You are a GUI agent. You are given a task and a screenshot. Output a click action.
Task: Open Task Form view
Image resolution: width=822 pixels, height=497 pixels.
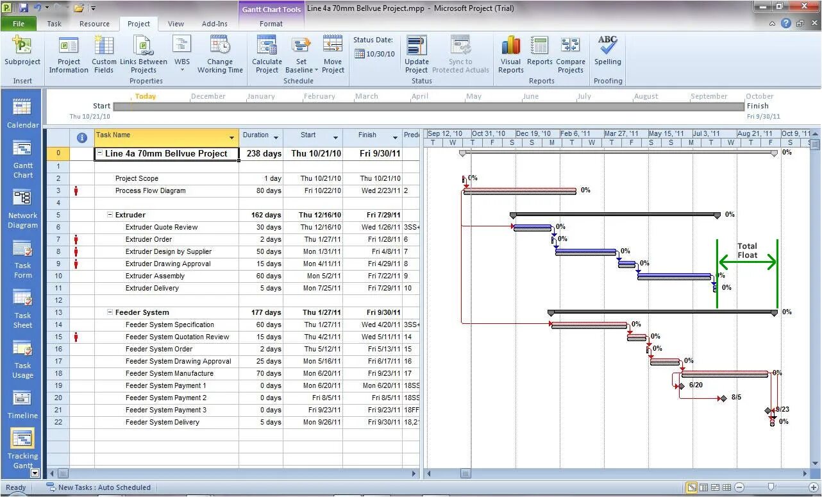[22, 260]
